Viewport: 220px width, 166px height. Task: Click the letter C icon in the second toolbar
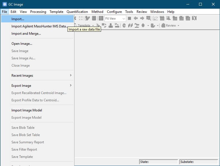coord(124,25)
